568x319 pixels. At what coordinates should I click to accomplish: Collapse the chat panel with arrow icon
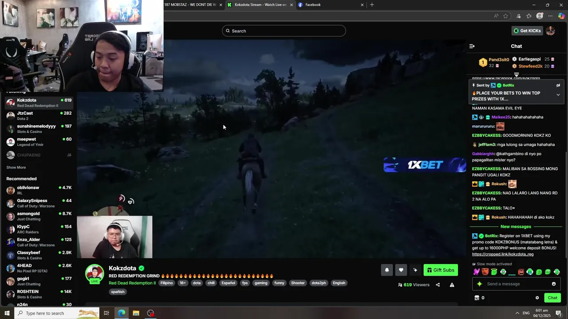tap(472, 46)
